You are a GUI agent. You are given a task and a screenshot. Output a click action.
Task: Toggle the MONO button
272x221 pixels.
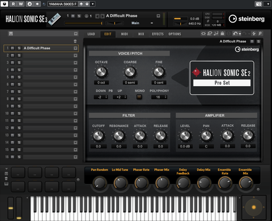139,97
